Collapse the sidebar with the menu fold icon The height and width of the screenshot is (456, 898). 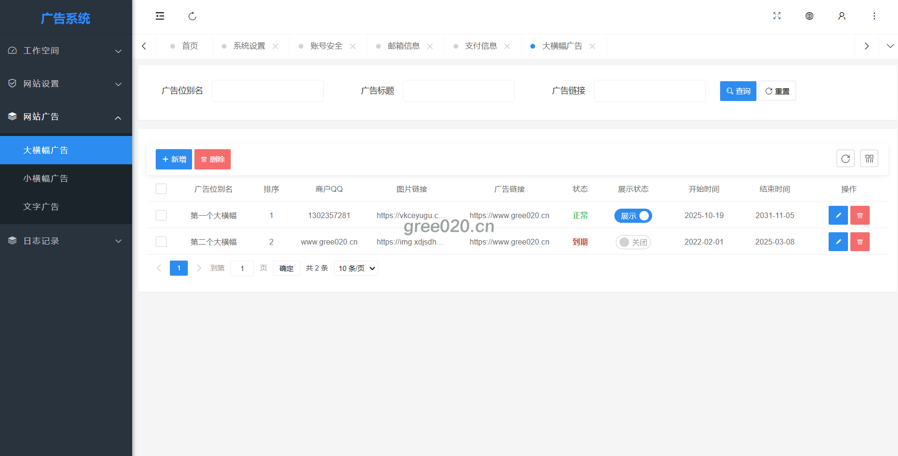click(x=160, y=16)
